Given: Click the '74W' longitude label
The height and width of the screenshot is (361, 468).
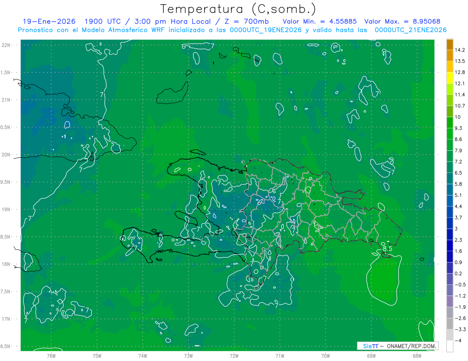Looking at the screenshot, I should (143, 356).
